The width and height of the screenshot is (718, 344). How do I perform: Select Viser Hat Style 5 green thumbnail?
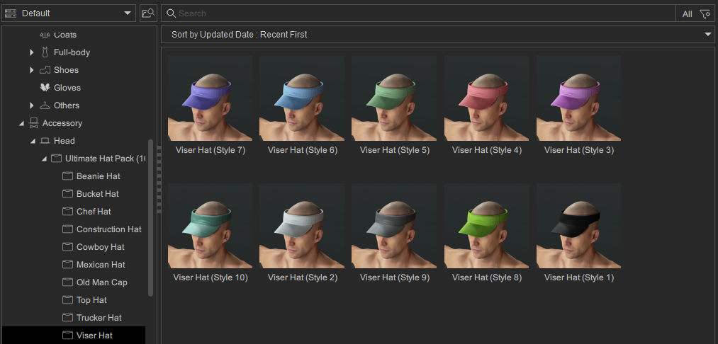(394, 98)
